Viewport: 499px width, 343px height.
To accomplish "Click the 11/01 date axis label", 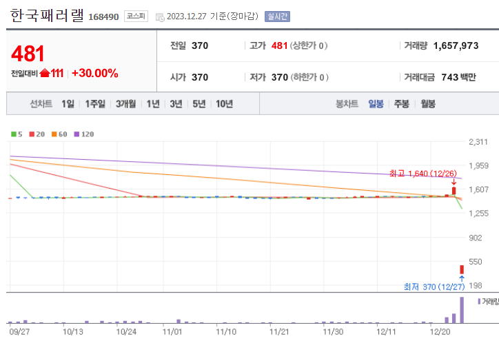I will (x=172, y=332).
